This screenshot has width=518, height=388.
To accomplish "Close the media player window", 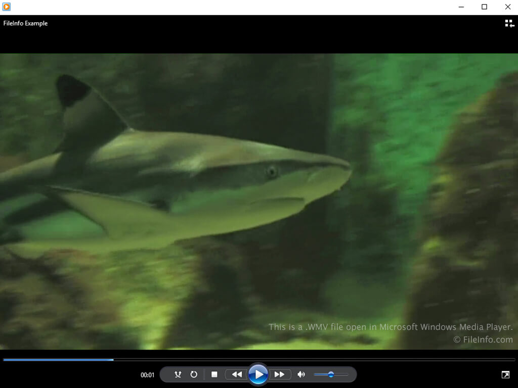I will click(508, 7).
